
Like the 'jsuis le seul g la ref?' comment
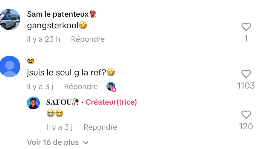pos(246,74)
